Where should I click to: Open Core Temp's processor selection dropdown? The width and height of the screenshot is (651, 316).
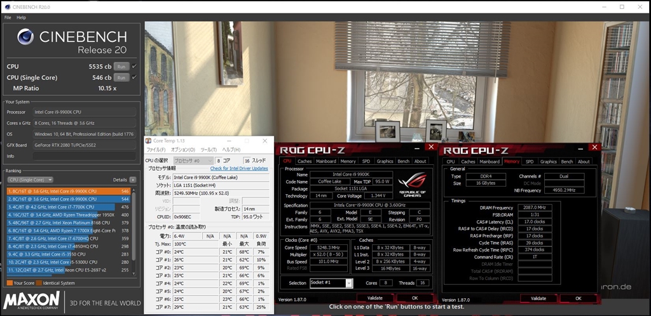coord(193,161)
